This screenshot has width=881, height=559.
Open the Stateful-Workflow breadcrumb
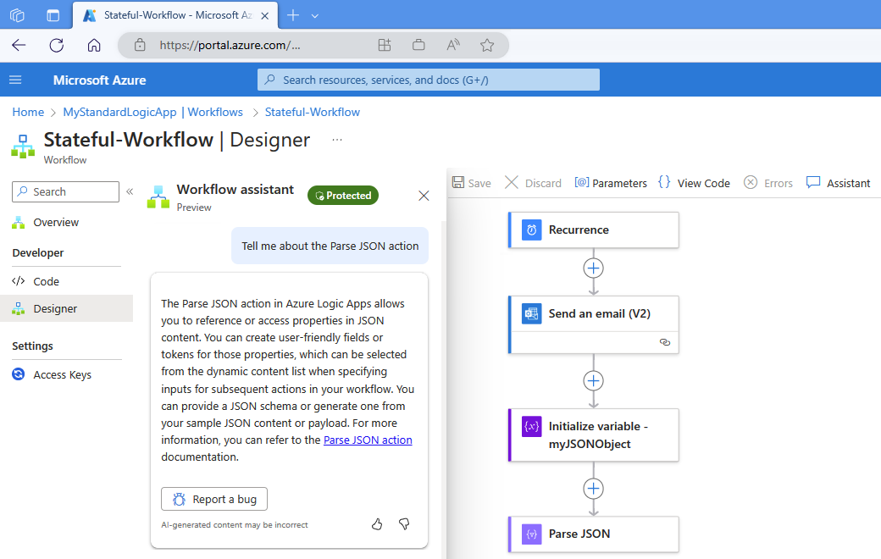click(x=313, y=112)
